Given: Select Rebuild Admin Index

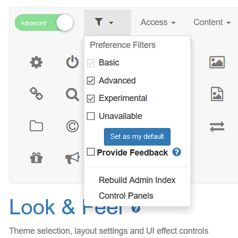Looking at the screenshot, I should (137, 180).
